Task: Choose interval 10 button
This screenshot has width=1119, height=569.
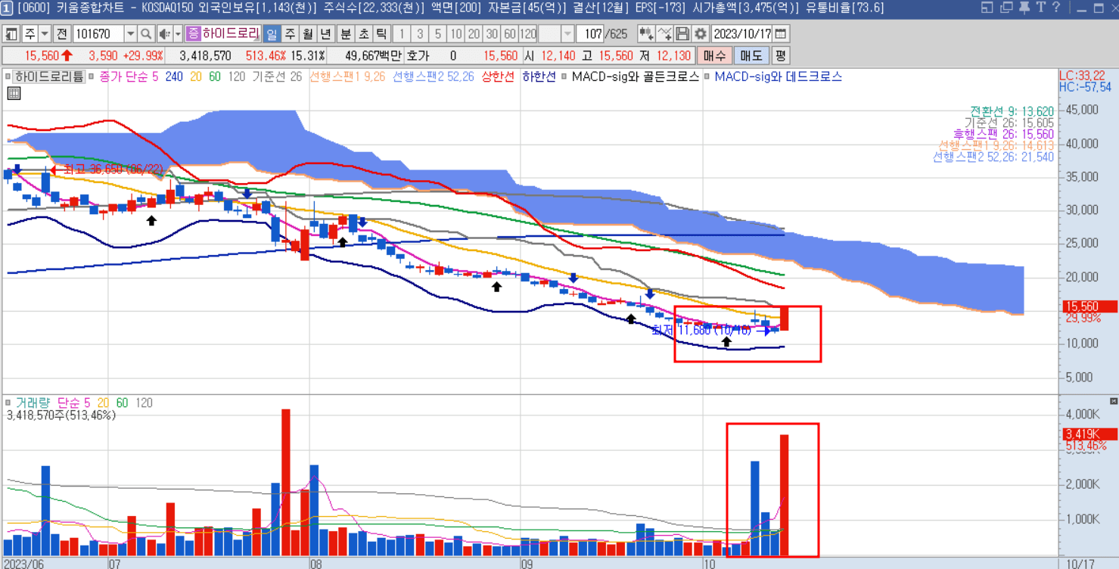Action: click(x=456, y=34)
